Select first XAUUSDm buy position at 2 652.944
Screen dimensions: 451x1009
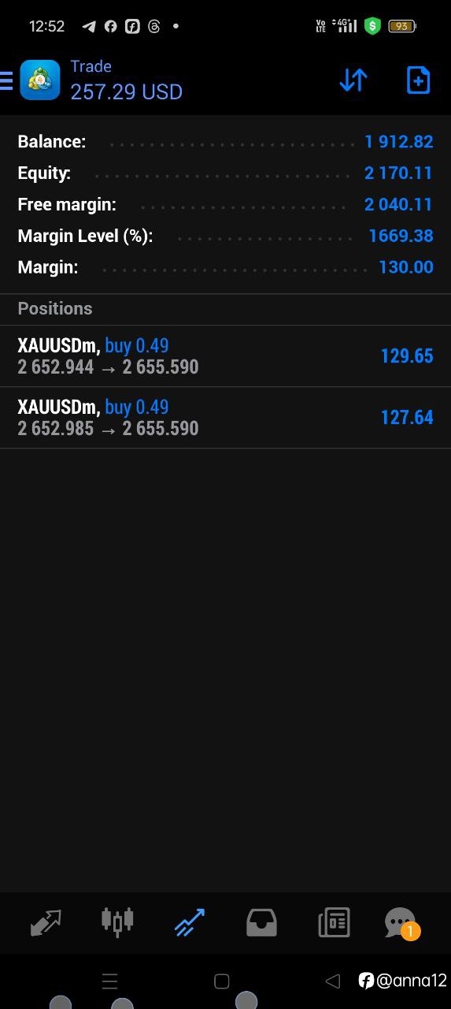[x=225, y=356]
